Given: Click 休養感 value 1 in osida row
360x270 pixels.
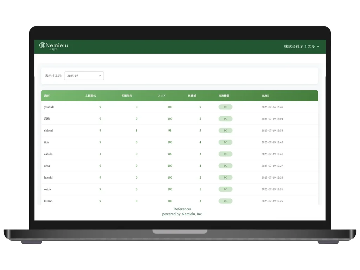Looking at the screenshot, I should (200, 189).
